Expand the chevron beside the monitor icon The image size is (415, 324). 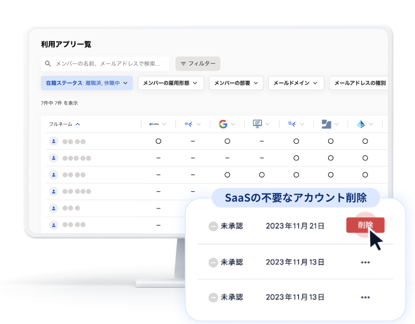click(x=268, y=124)
